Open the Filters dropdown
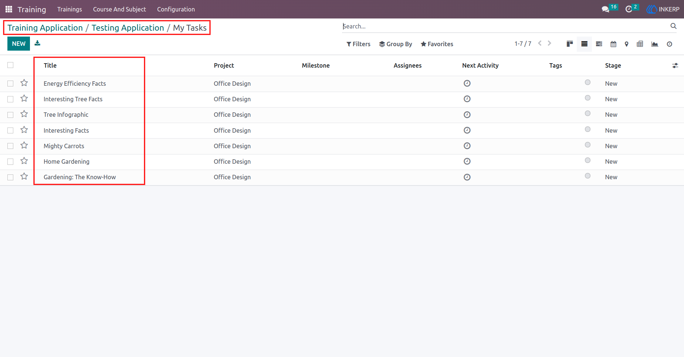684x357 pixels. pos(358,44)
